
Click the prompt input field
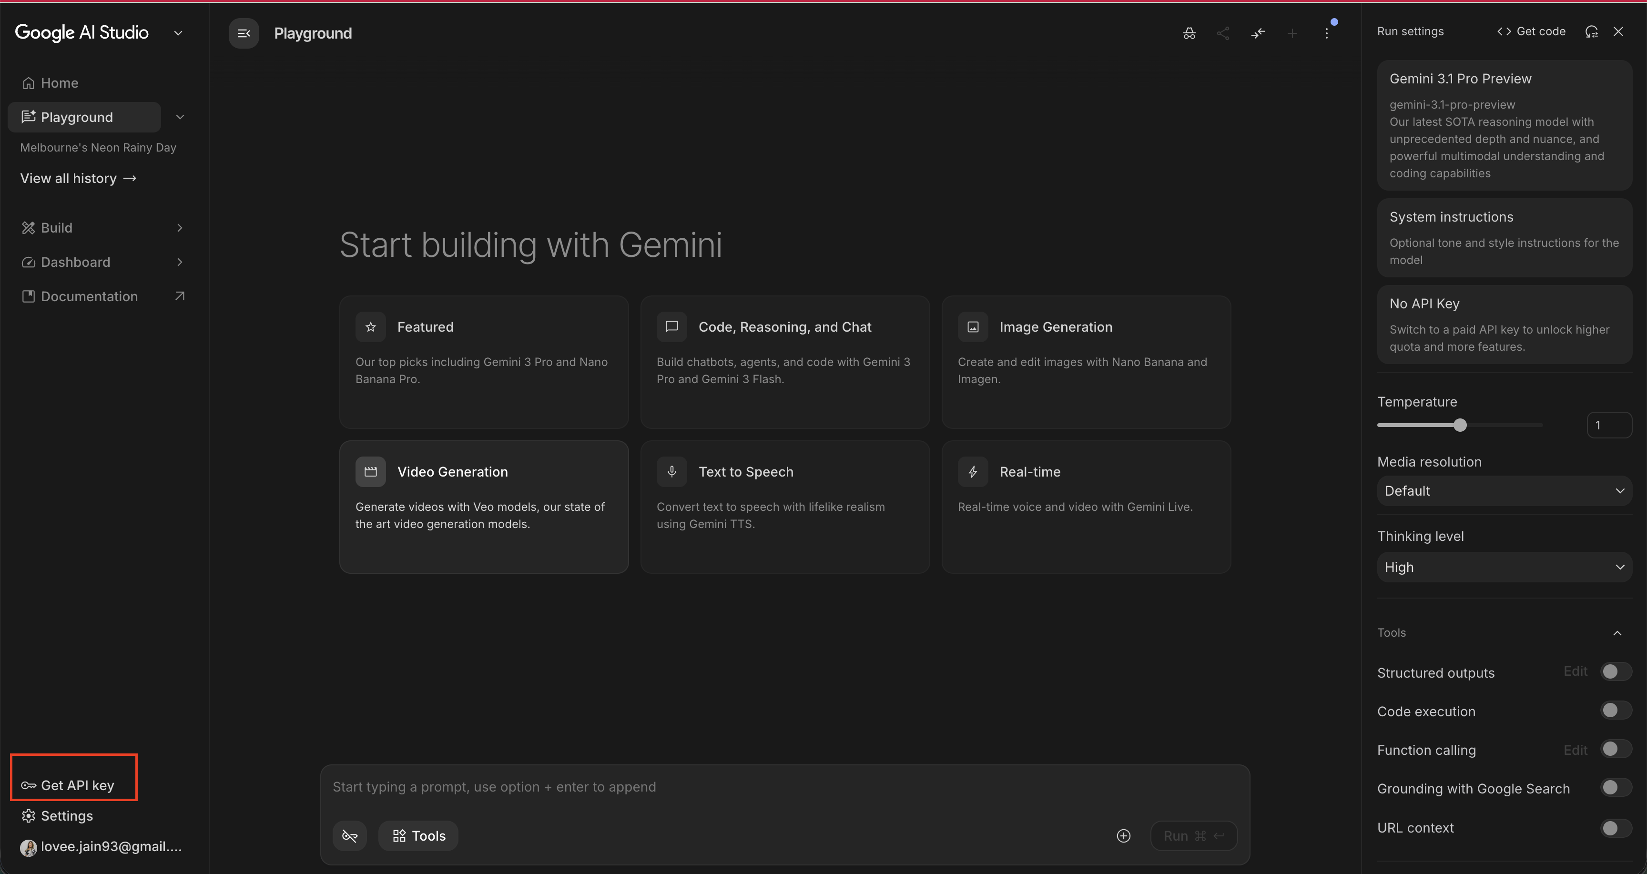(703, 787)
